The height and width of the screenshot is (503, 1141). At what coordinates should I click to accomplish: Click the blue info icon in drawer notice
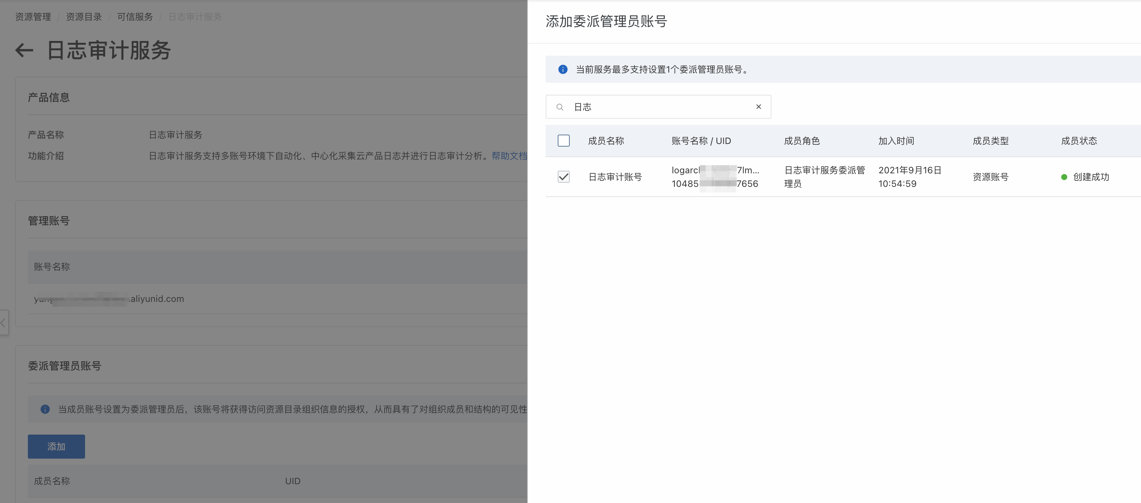[563, 70]
